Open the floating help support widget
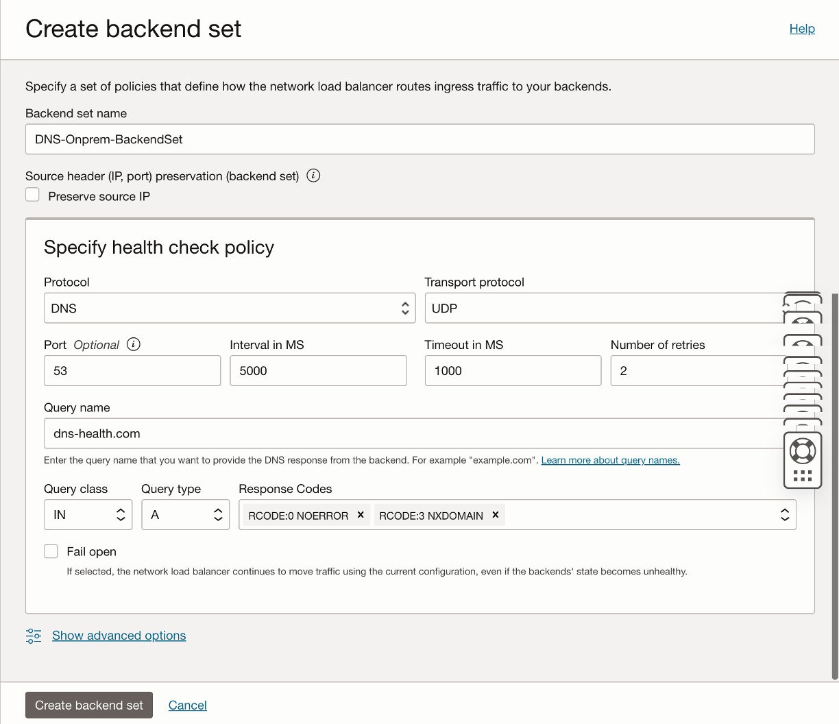Screen dimensions: 839x724 pyautogui.click(x=802, y=450)
